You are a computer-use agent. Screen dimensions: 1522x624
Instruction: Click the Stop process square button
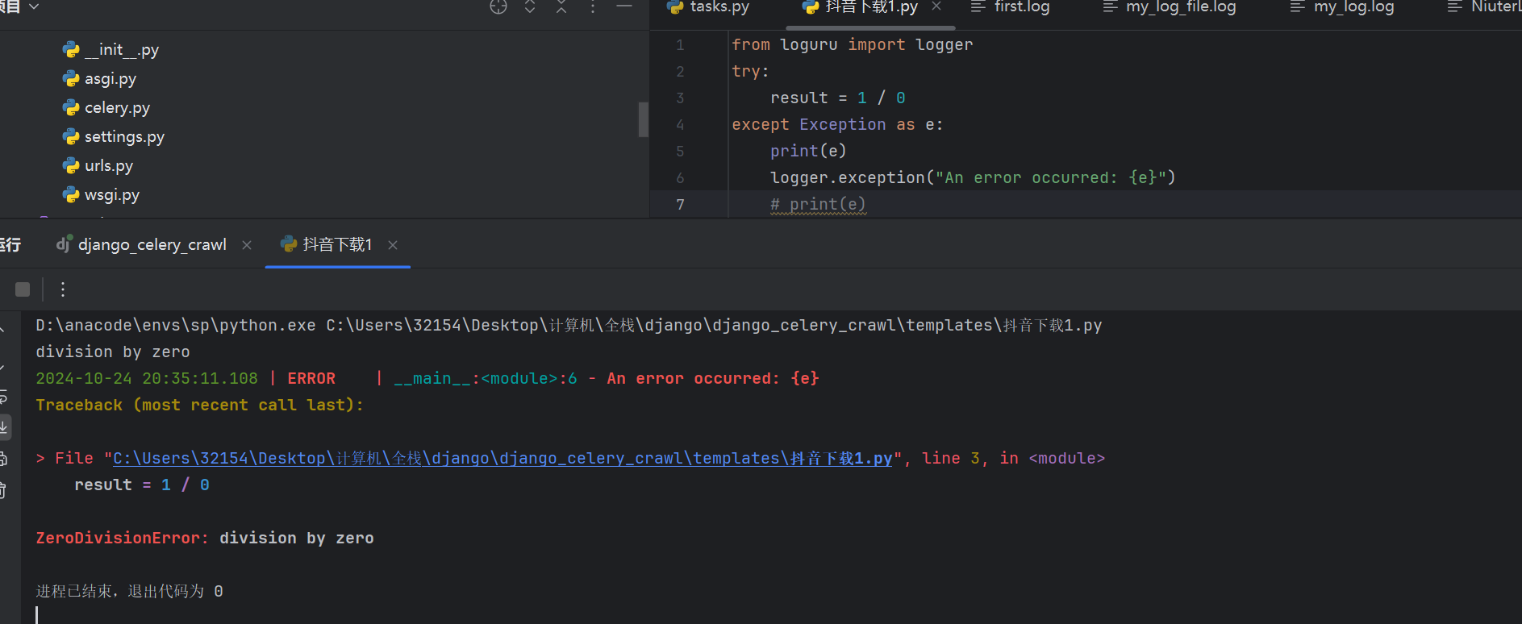point(23,289)
